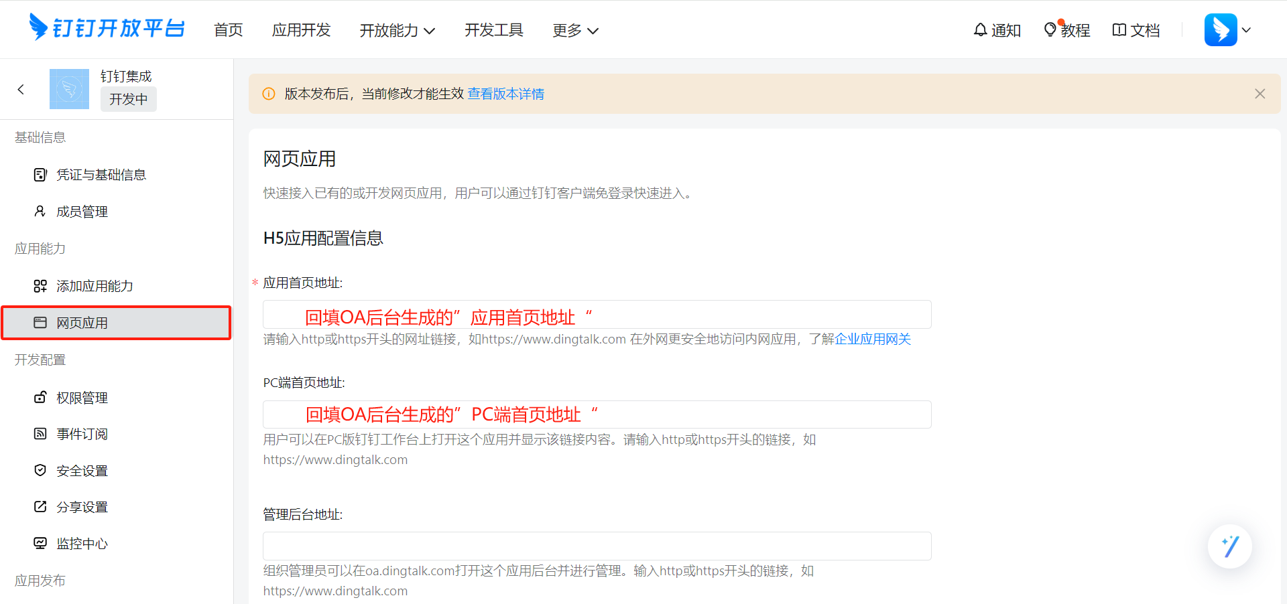Go to 首页 in top navigation
This screenshot has height=604, width=1287.
[x=228, y=30]
